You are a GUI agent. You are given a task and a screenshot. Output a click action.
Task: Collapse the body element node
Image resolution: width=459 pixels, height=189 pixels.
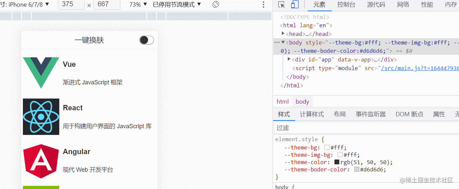[283, 42]
